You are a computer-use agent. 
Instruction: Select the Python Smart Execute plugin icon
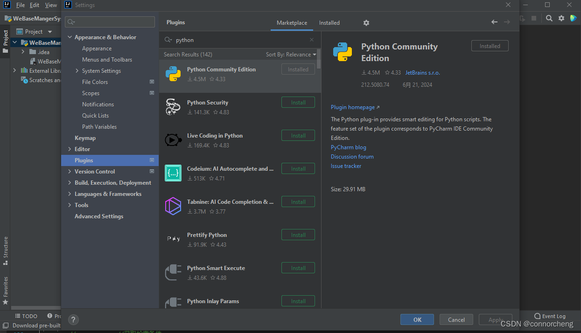pyautogui.click(x=173, y=272)
